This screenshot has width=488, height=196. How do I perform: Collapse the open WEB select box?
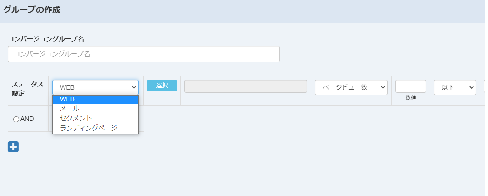(x=95, y=87)
